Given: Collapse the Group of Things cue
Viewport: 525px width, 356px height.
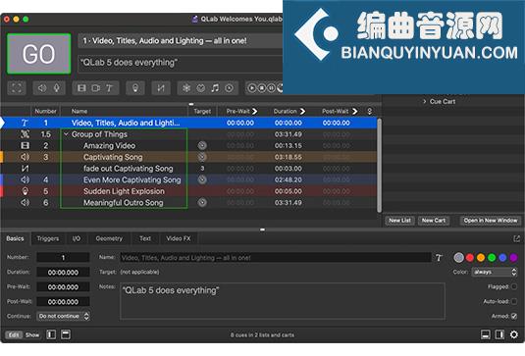Looking at the screenshot, I should click(66, 134).
